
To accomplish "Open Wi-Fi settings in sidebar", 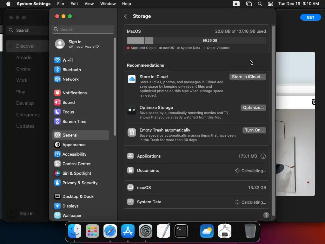I will click(x=80, y=60).
